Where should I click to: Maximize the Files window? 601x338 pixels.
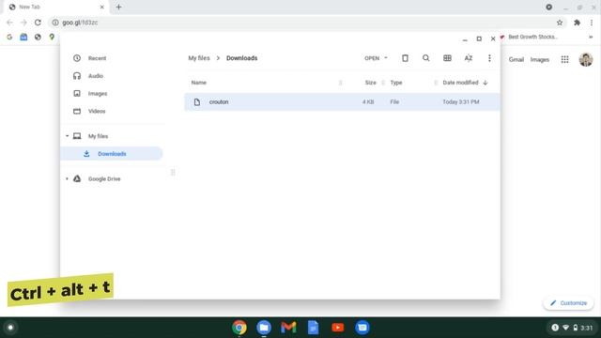[479, 39]
